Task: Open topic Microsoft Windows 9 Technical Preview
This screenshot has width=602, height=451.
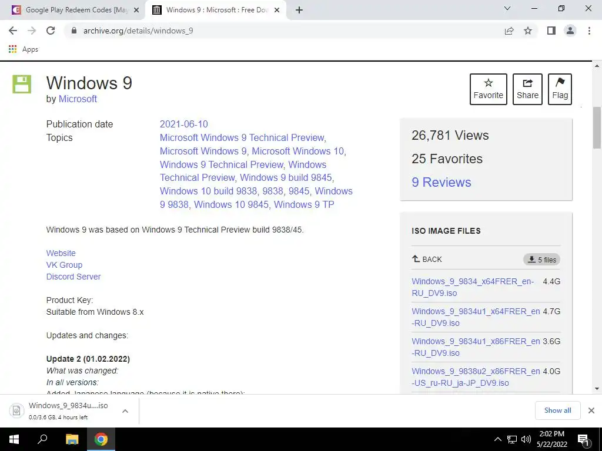Action: (242, 137)
